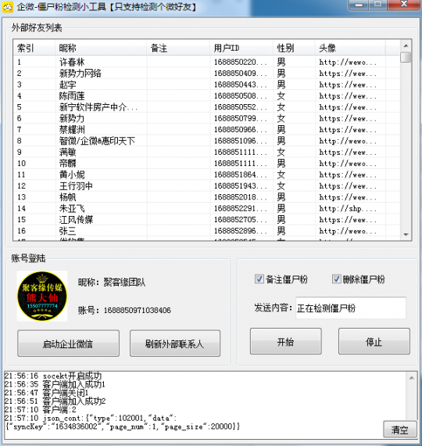
Task: Select the 朱亚飞 row in friend list
Action: tap(206, 208)
